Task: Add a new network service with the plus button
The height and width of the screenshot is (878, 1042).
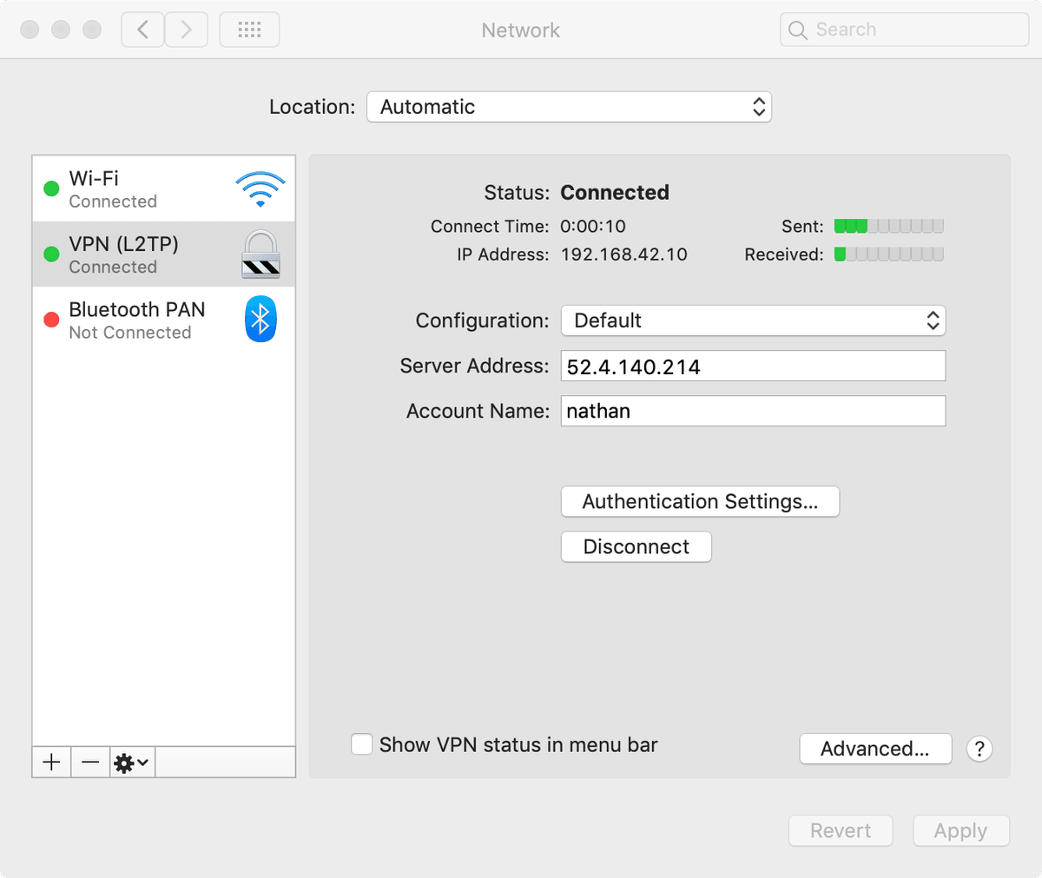Action: tap(51, 762)
